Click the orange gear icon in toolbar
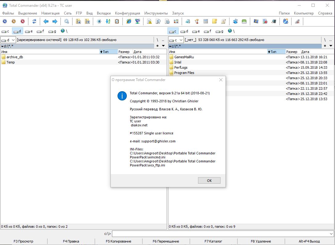 coord(14,21)
